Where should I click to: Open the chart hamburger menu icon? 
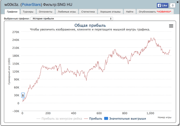(171, 26)
